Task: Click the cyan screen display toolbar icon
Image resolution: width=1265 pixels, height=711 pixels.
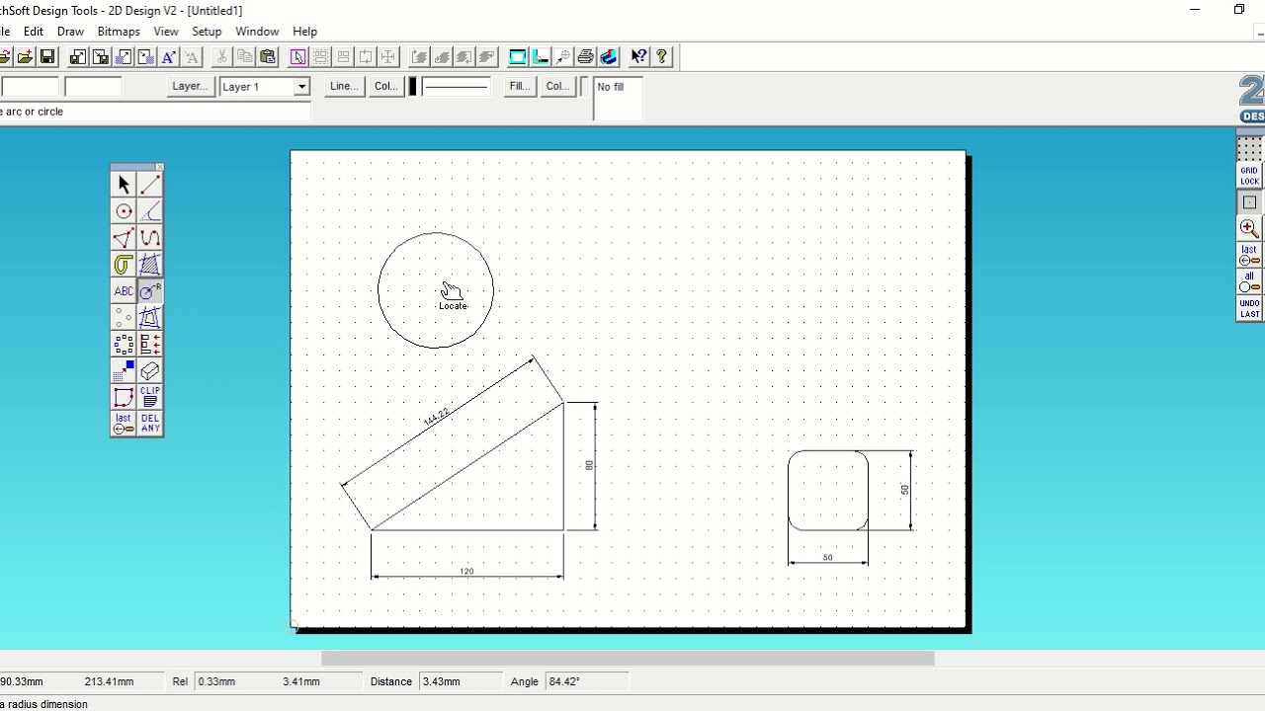Action: pyautogui.click(x=517, y=57)
